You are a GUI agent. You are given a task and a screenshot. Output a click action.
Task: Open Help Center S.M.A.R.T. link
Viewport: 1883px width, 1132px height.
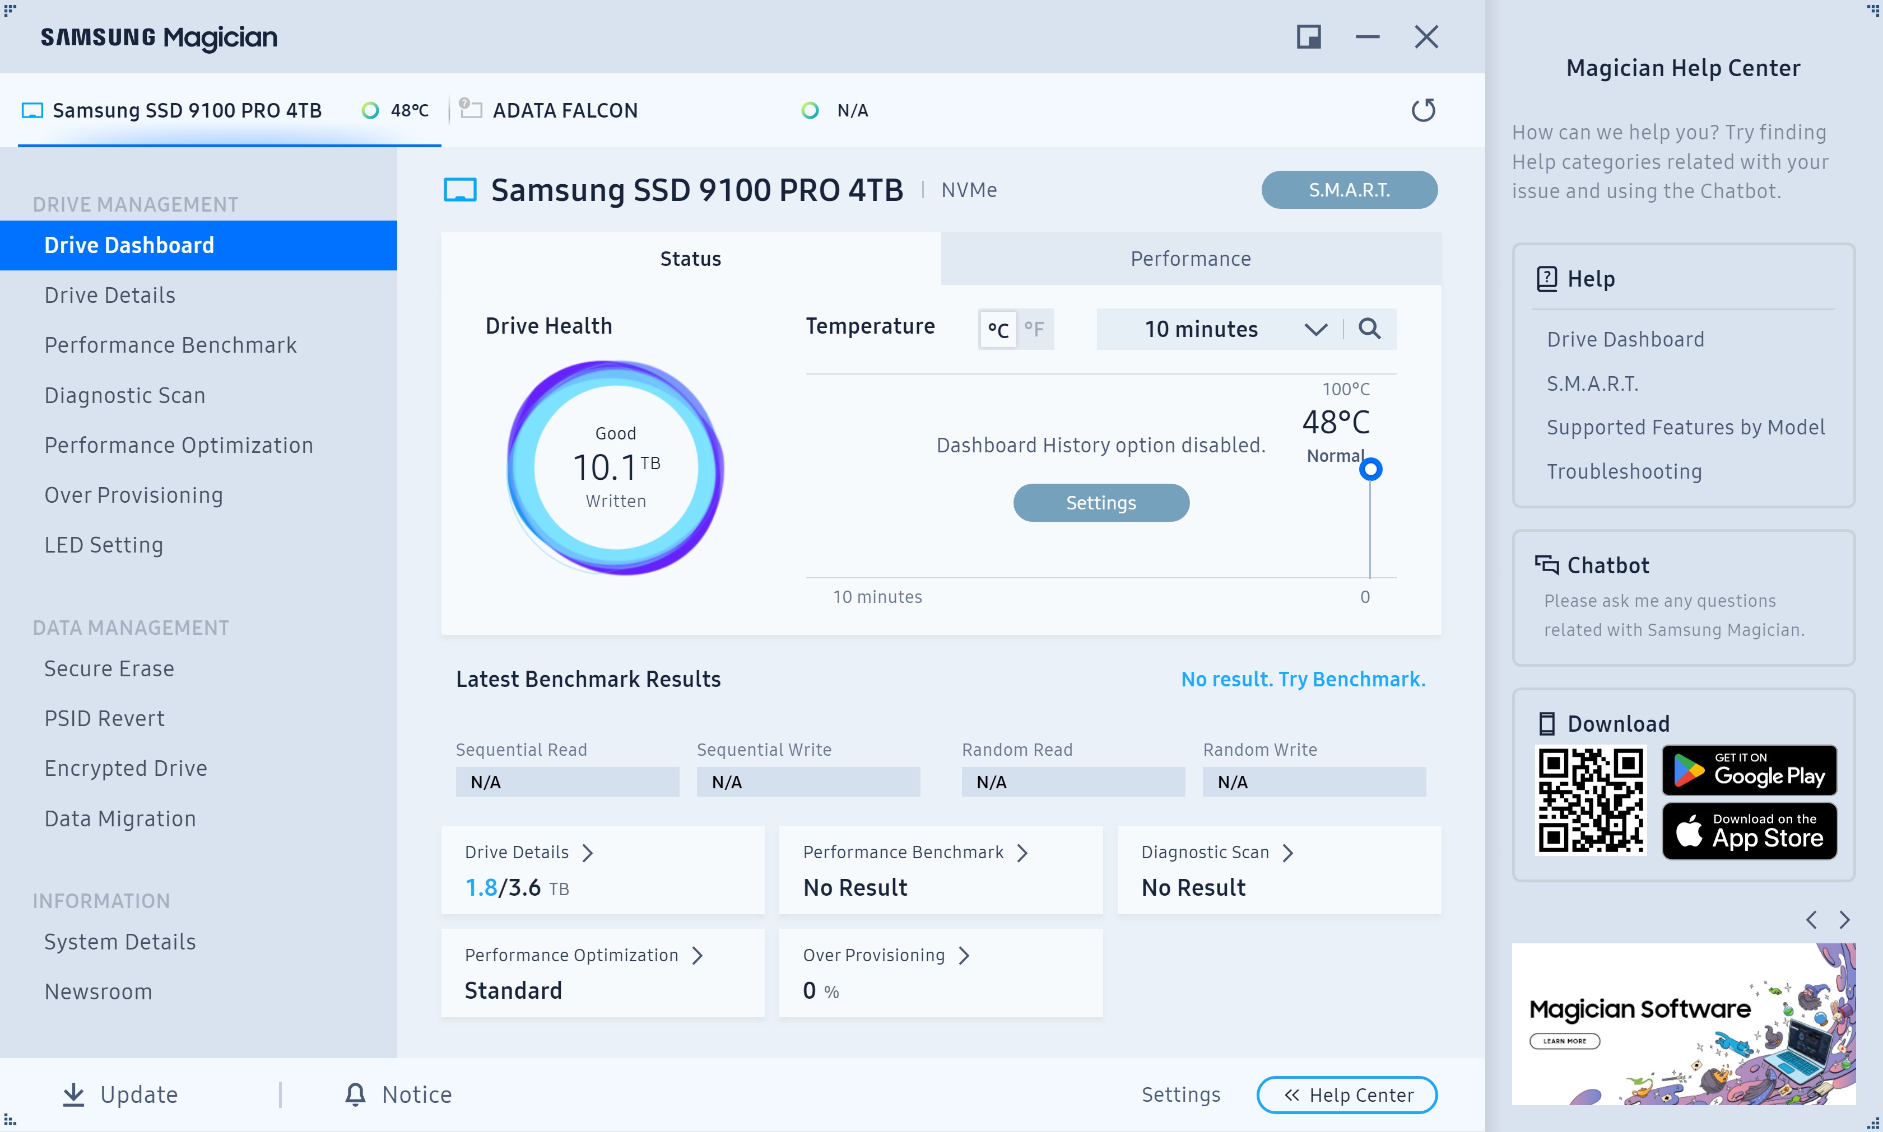(1592, 383)
